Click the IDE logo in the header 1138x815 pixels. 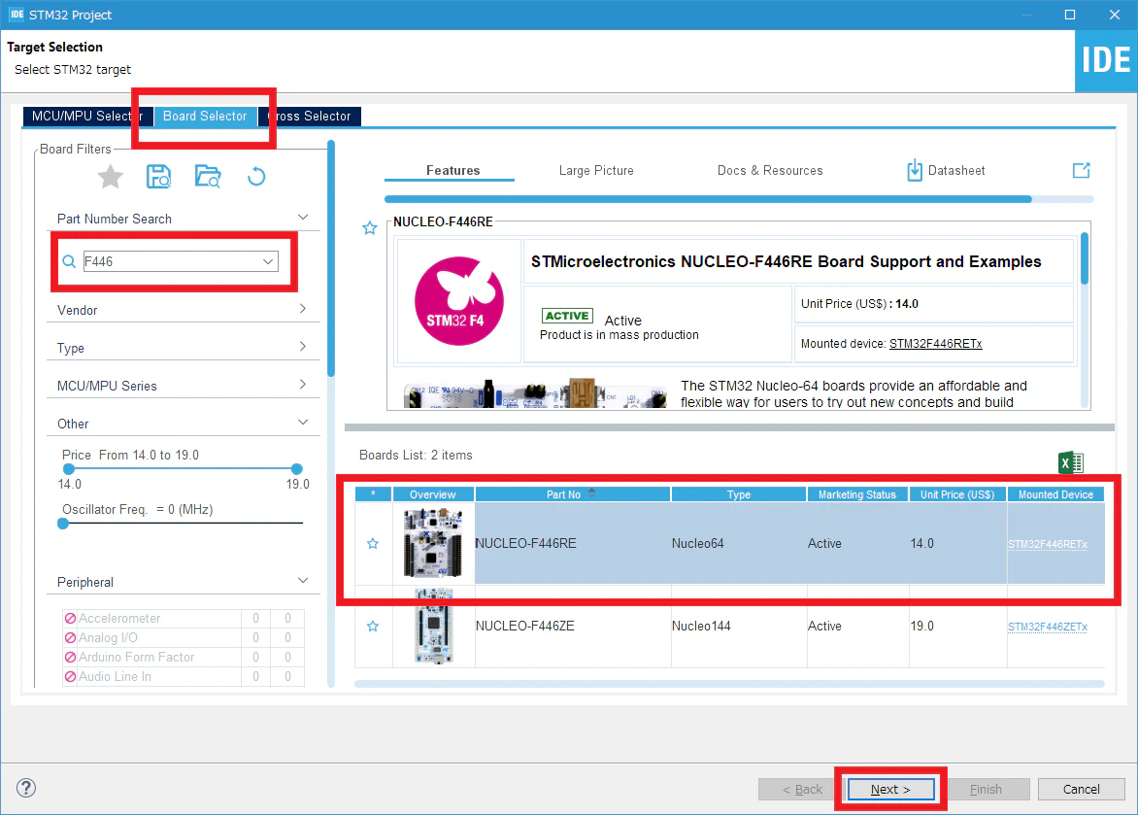(x=1106, y=60)
